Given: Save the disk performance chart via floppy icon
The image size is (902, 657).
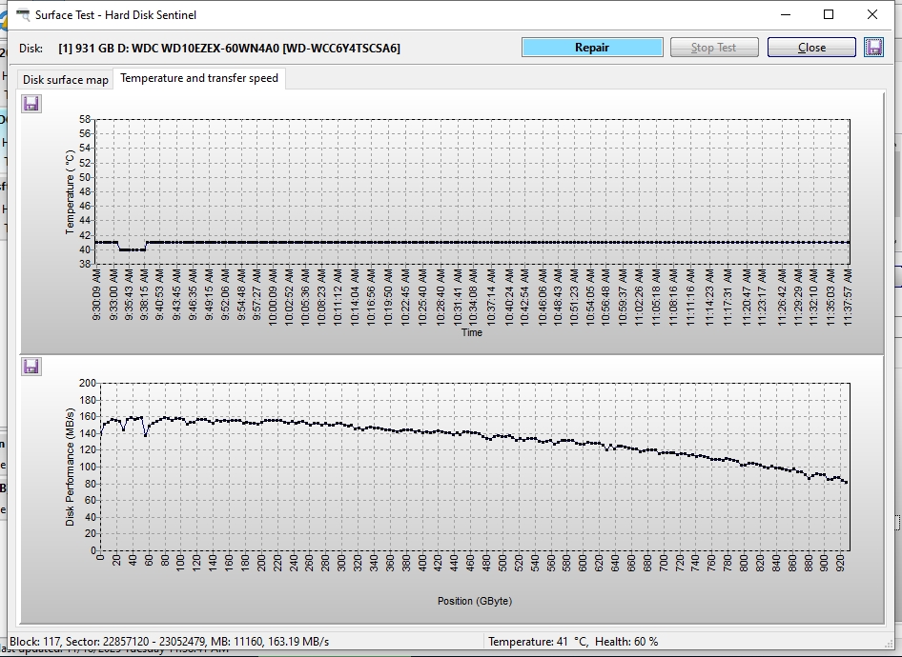Looking at the screenshot, I should 31,367.
